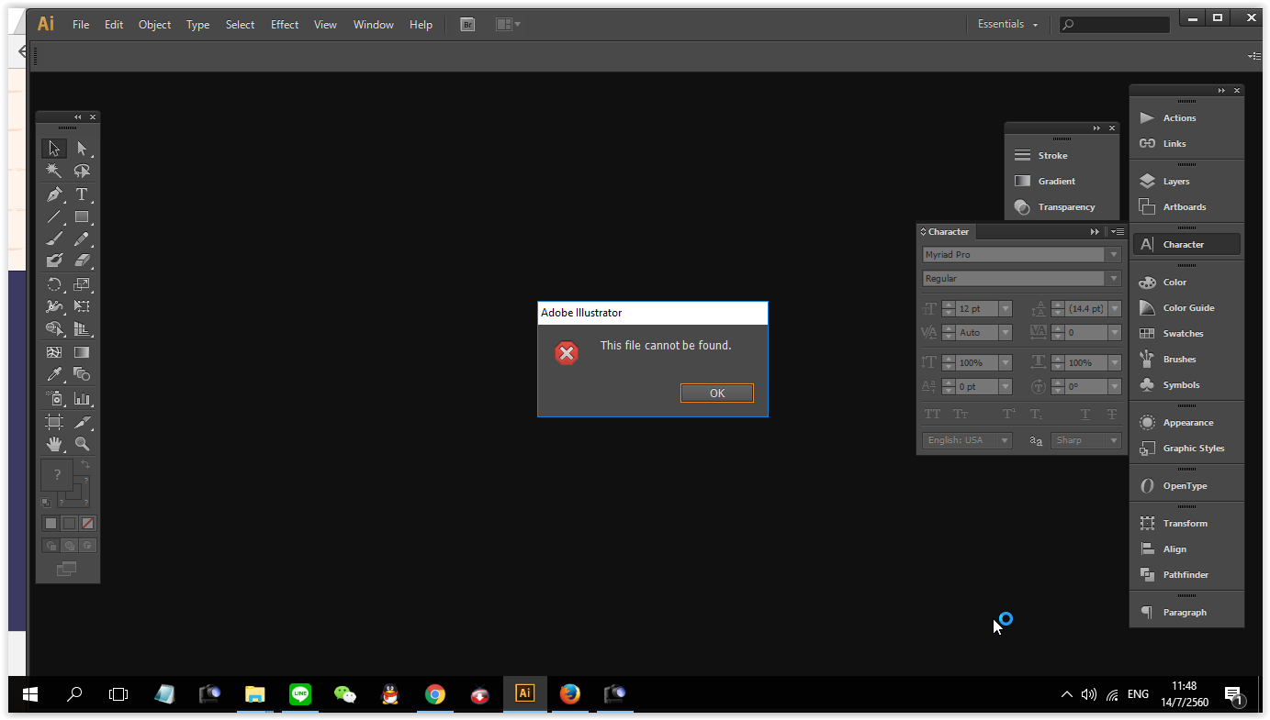Screen dimensions: 1270x720
Task: Expand the Myriad Pro font family dropdown
Action: coord(1114,255)
